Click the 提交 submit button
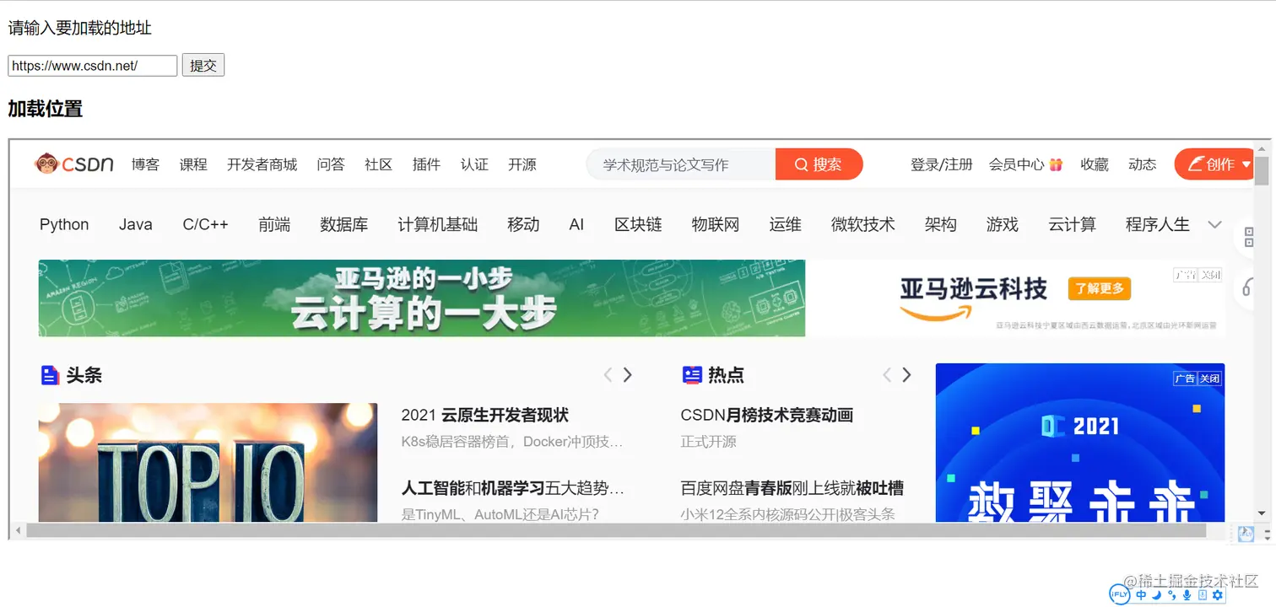The image size is (1276, 607). point(203,66)
